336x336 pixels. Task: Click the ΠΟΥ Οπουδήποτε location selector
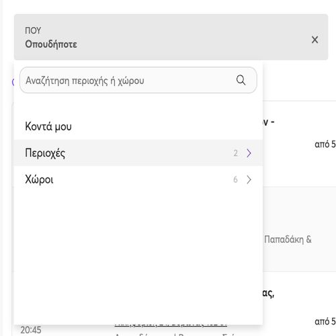point(171,37)
